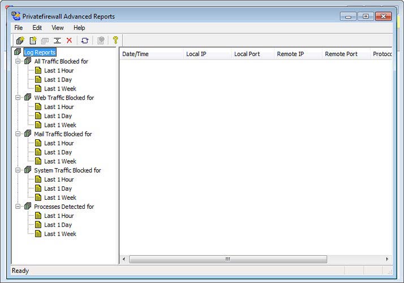Select Last 1 Week text under Mail Traffic
404x283 pixels.
pyautogui.click(x=60, y=161)
